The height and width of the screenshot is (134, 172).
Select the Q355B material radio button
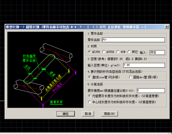pos(104,52)
